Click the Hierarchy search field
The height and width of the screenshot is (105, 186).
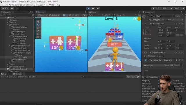click(x=19, y=15)
